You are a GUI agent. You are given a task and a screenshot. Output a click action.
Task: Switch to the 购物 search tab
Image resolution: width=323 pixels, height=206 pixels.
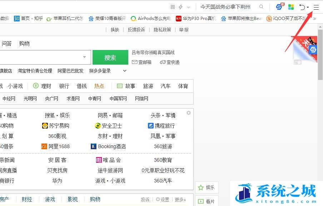24,44
